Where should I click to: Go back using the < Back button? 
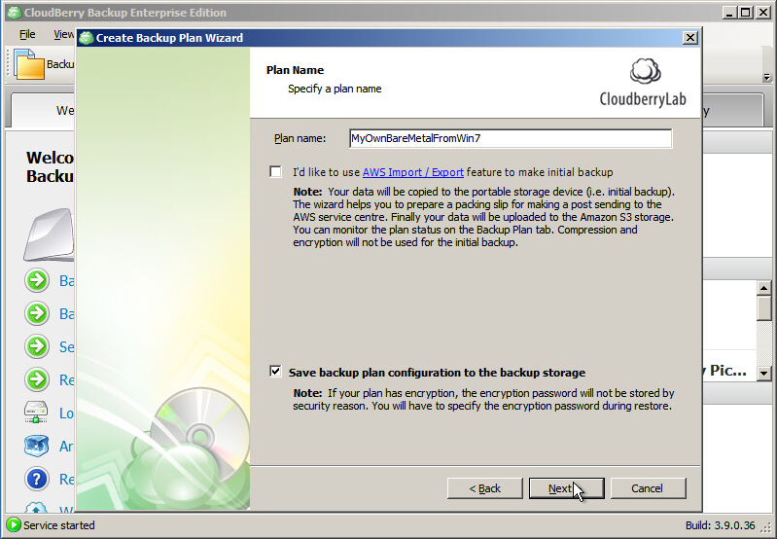(x=484, y=488)
